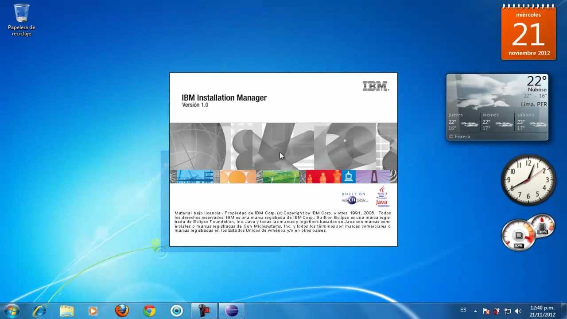Image resolution: width=567 pixels, height=319 pixels.
Task: Click the memory gauge showing 47%
Action: coord(543,226)
